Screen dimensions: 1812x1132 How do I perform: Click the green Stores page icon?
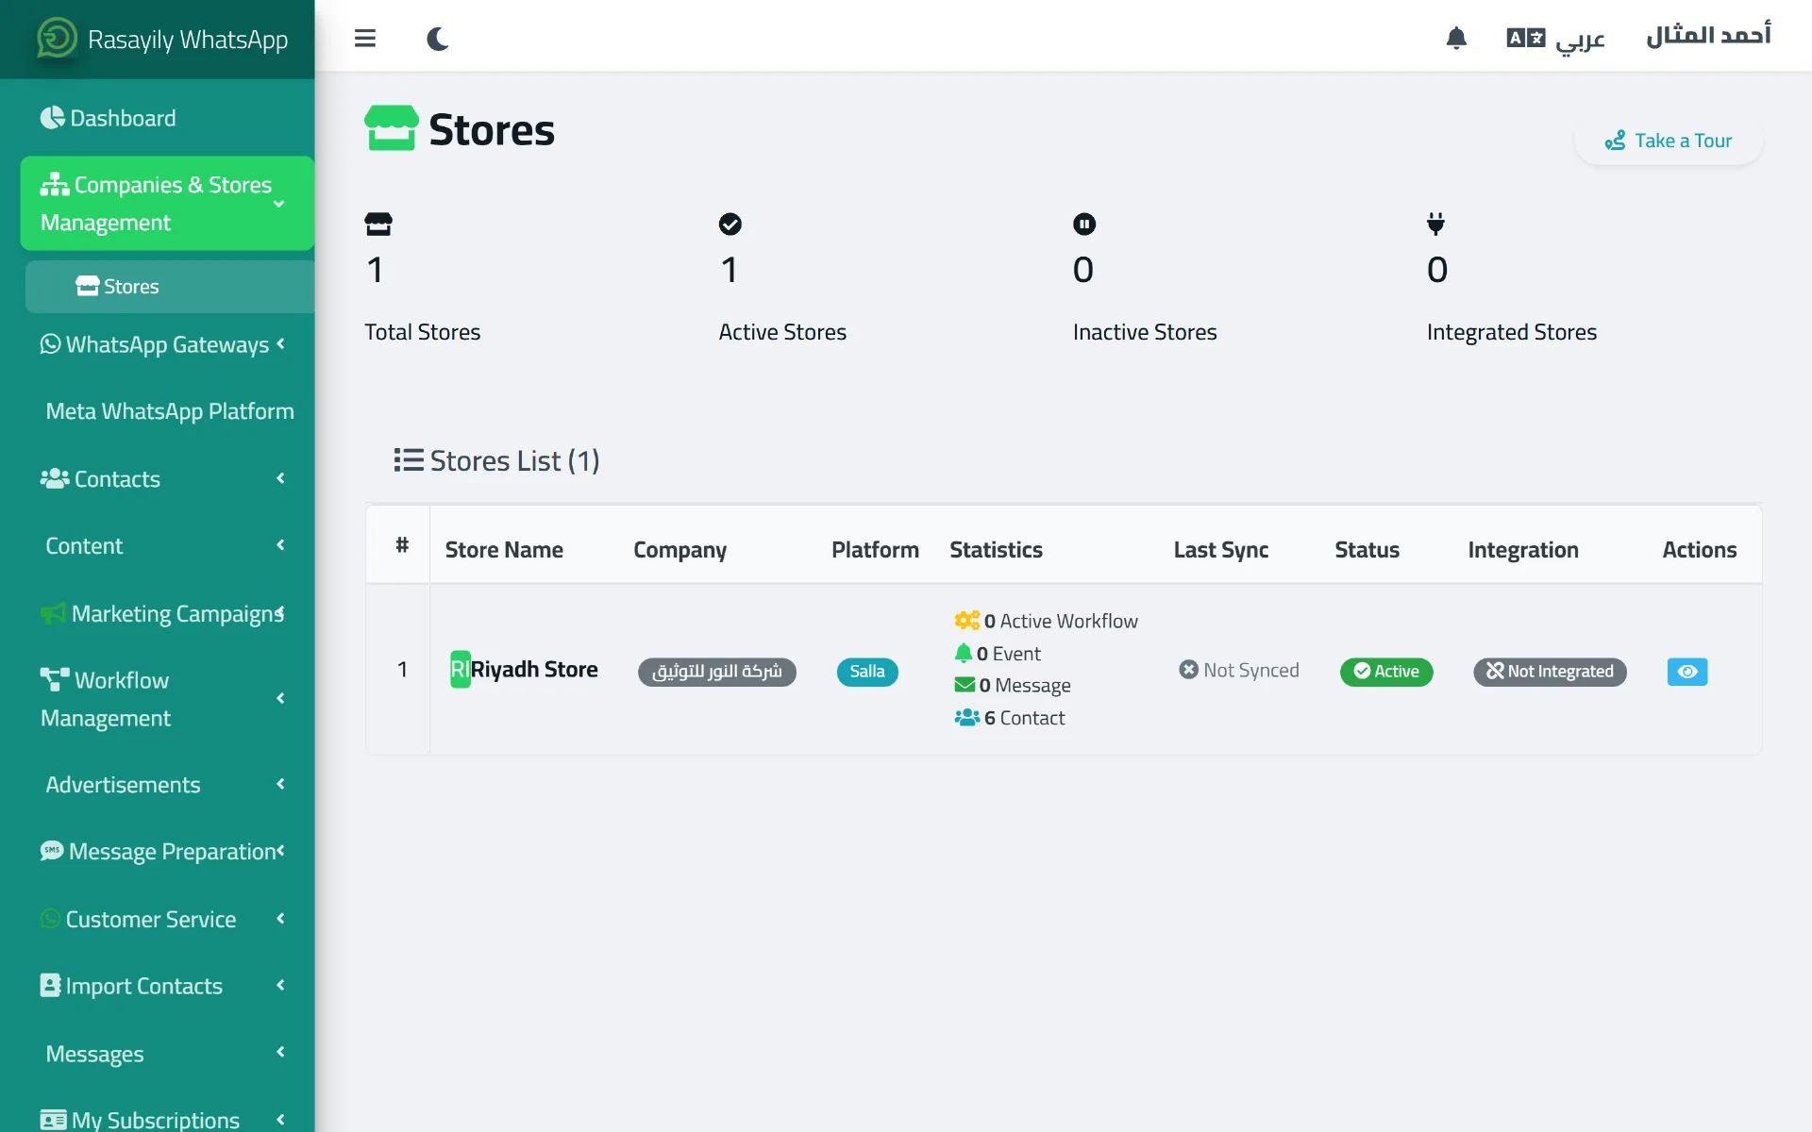coord(391,128)
